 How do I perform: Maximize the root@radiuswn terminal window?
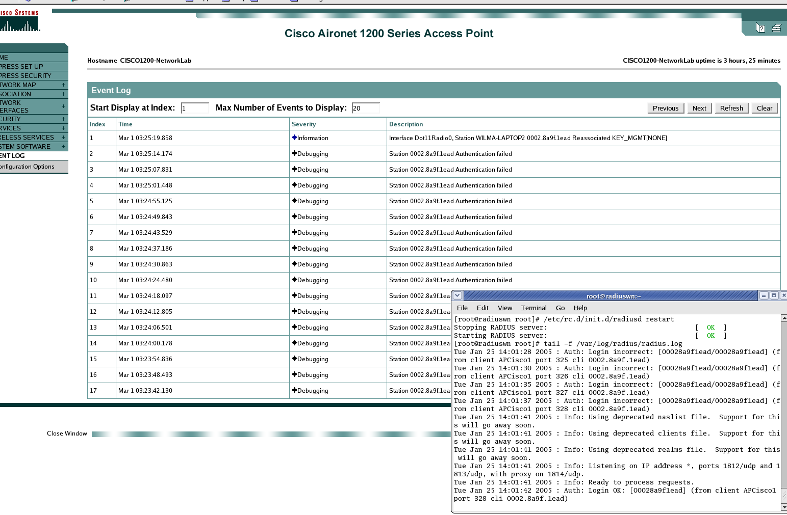pyautogui.click(x=774, y=295)
